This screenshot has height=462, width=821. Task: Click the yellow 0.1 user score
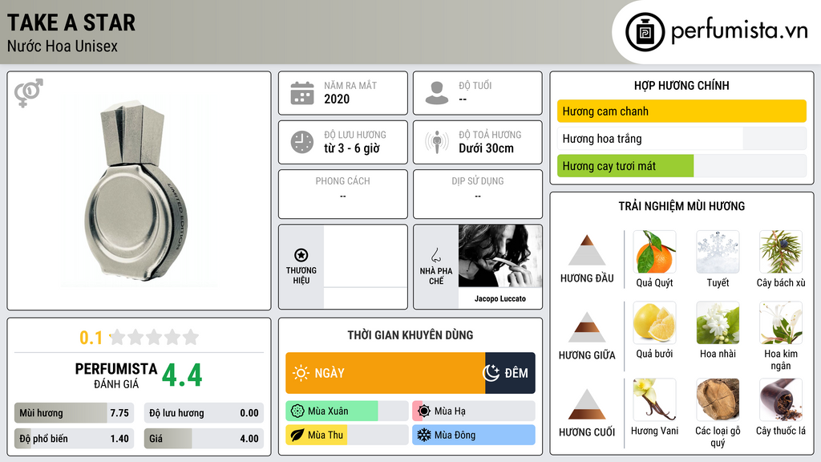(x=91, y=338)
